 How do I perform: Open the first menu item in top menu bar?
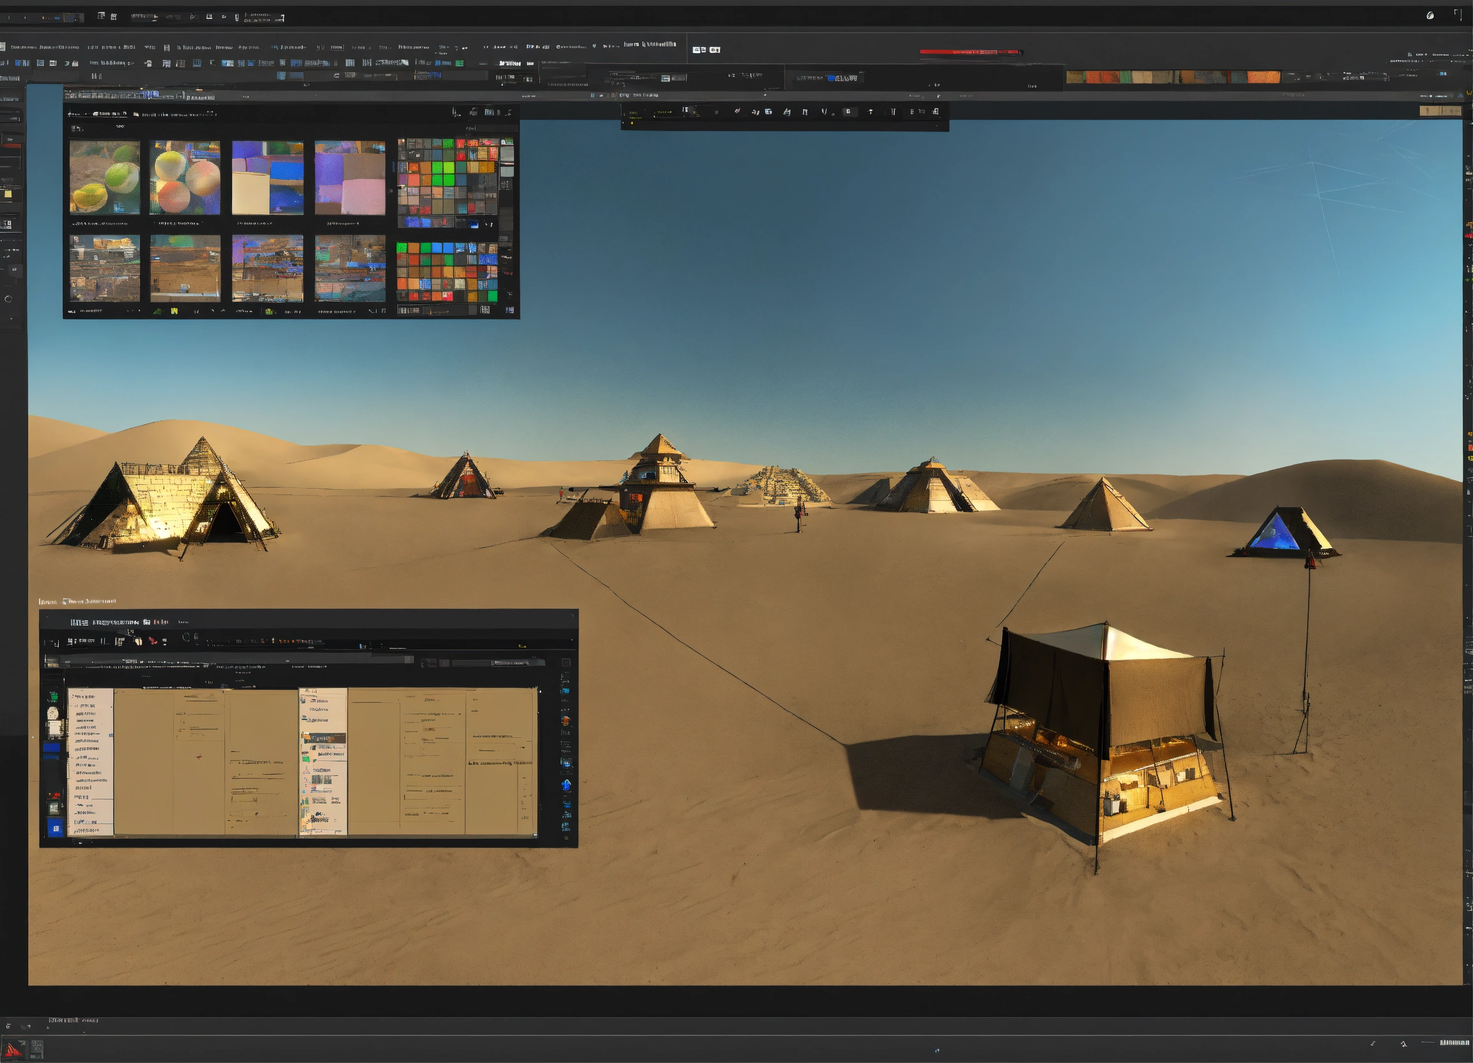click(24, 47)
